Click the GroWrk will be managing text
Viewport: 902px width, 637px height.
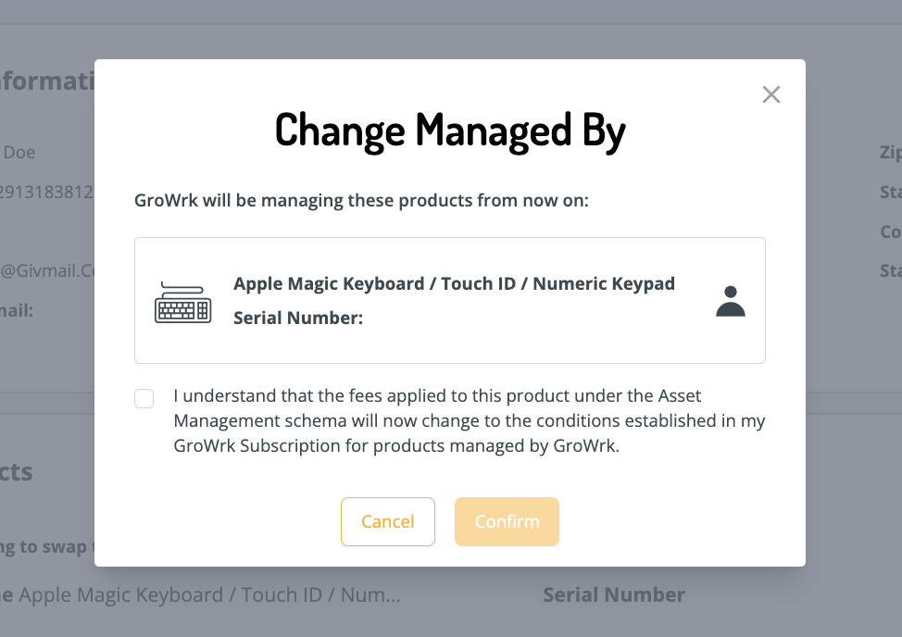(x=361, y=200)
